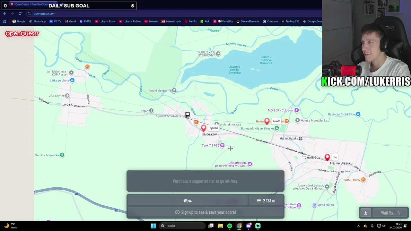411x231 pixels.
Task: Open File Explorer from the taskbar
Action: pyautogui.click(x=220, y=226)
